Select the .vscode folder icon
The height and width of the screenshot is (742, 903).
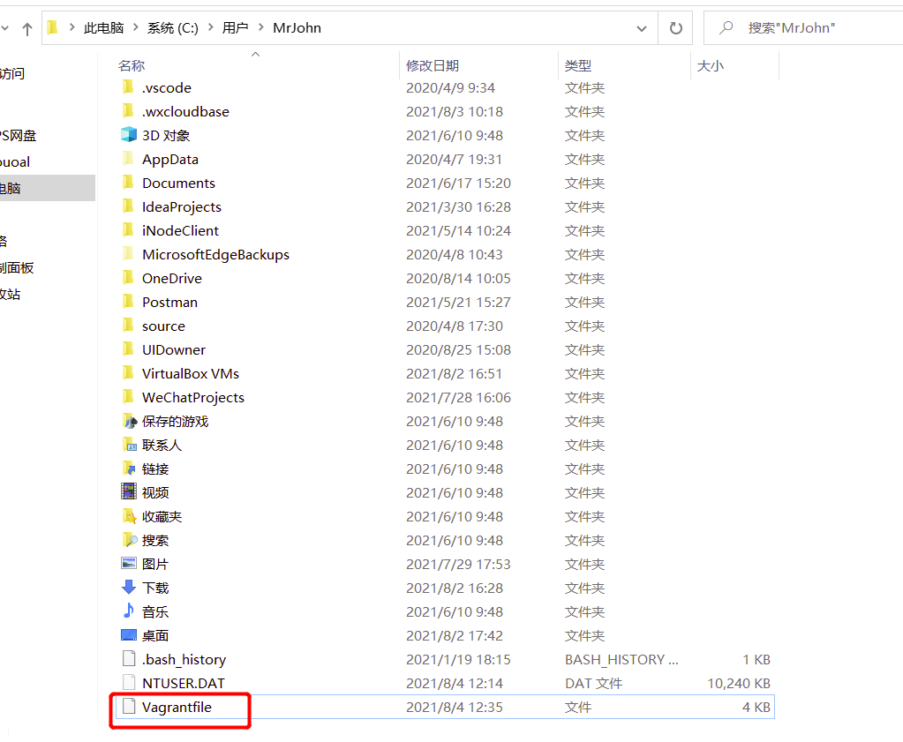[x=128, y=87]
